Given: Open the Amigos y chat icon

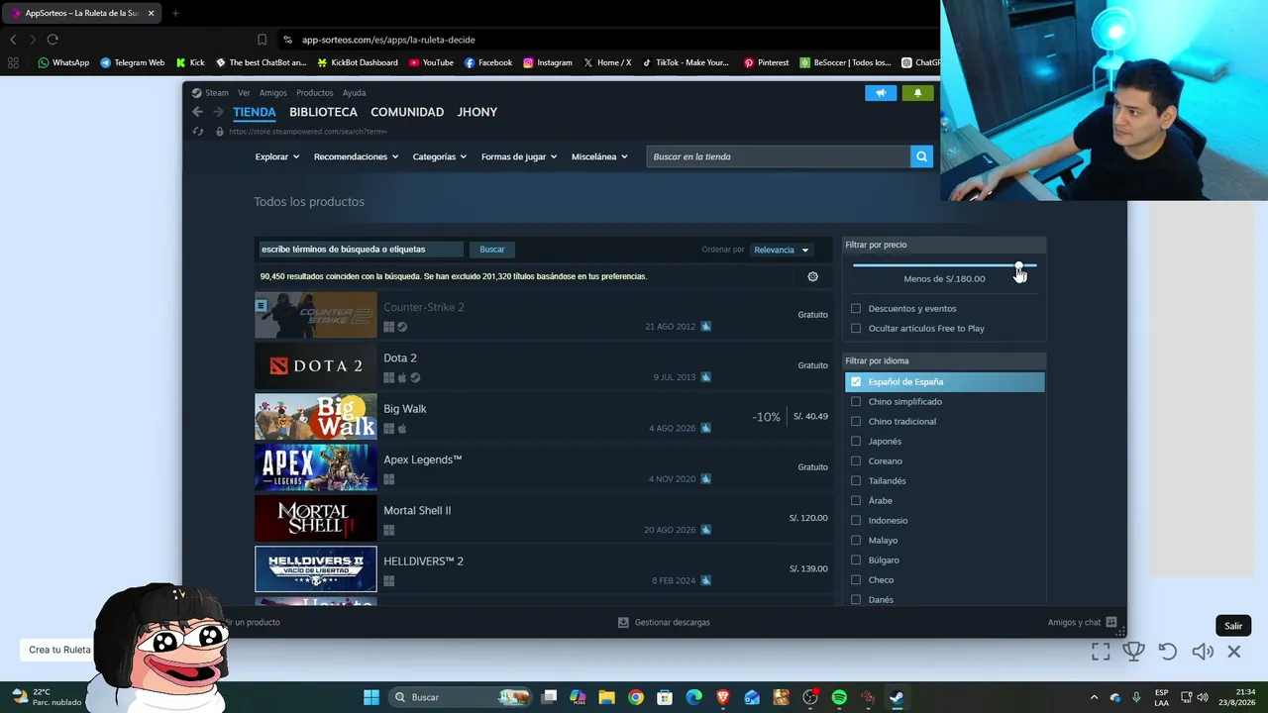Looking at the screenshot, I should 1111,622.
